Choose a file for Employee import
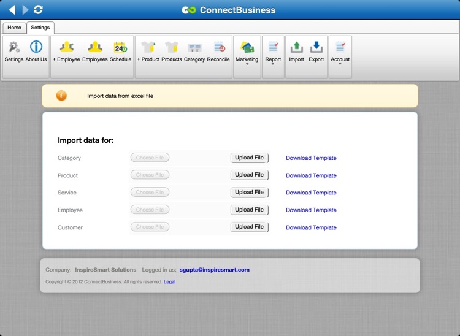The width and height of the screenshot is (460, 336). [x=150, y=210]
